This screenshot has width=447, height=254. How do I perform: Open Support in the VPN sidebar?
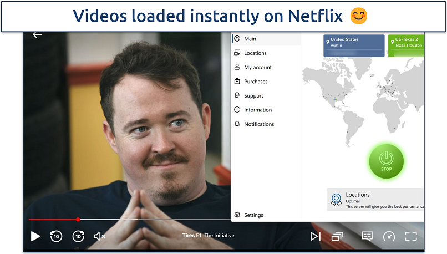coord(267,96)
